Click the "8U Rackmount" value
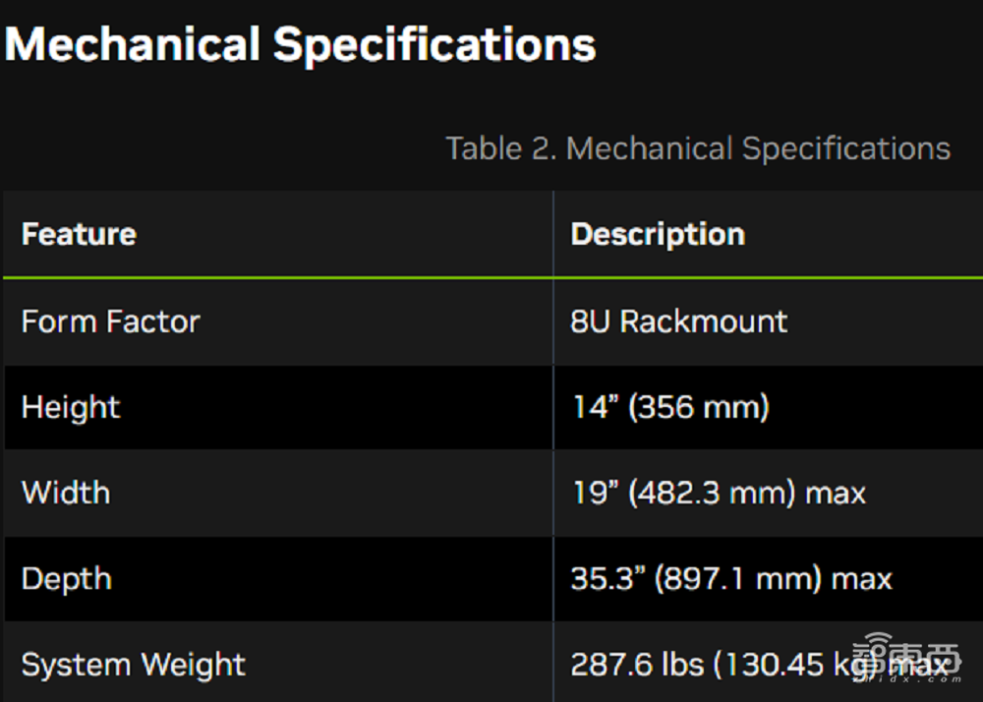This screenshot has width=983, height=702. pyautogui.click(x=679, y=322)
